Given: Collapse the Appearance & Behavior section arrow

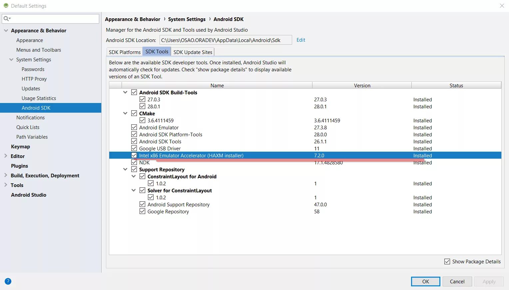Looking at the screenshot, I should tap(6, 30).
